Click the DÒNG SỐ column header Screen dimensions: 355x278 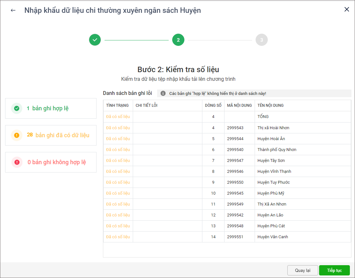tap(213, 105)
